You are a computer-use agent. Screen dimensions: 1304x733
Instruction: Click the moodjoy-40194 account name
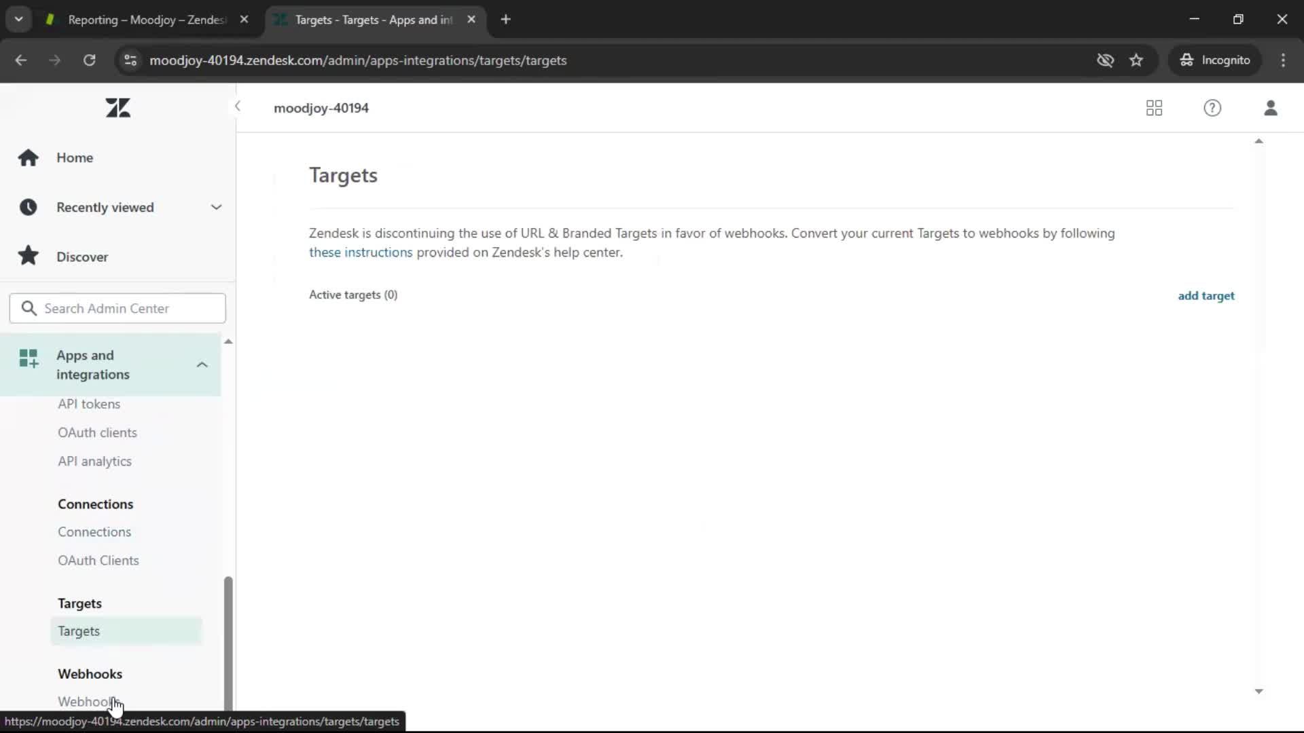pyautogui.click(x=321, y=108)
